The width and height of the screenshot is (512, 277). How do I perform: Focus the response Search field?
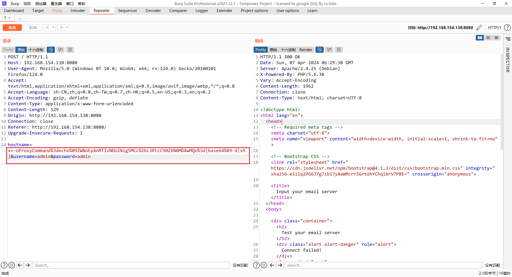point(383,265)
